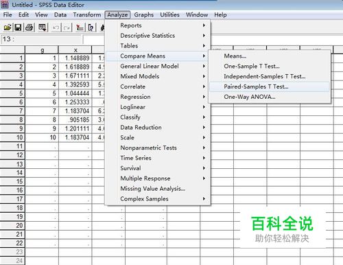
Task: Open the Edit menu
Action: (x=23, y=14)
